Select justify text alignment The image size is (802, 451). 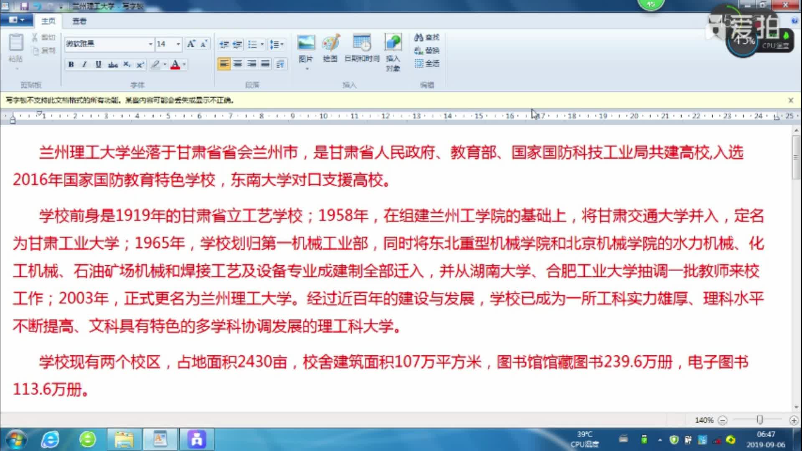point(265,64)
